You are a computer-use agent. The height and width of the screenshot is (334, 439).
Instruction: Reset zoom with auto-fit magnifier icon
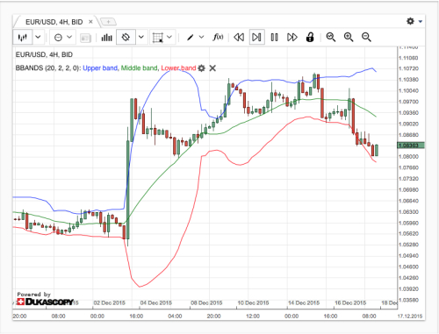[331, 37]
